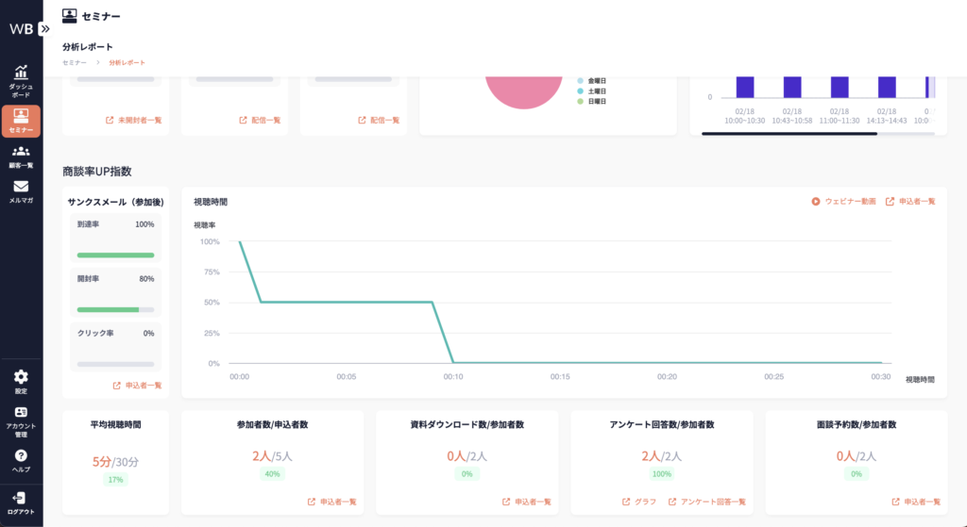The image size is (967, 527).
Task: Click the logout icon in sidebar
Action: [x=21, y=502]
